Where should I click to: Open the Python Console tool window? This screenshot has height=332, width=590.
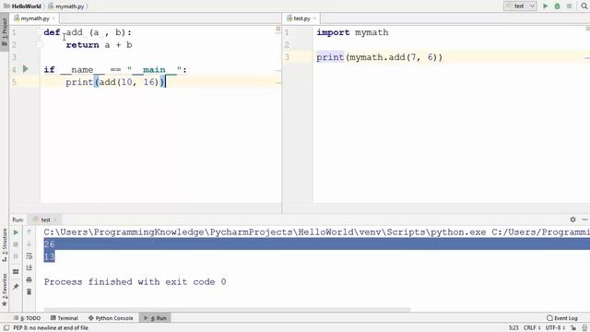(x=111, y=318)
